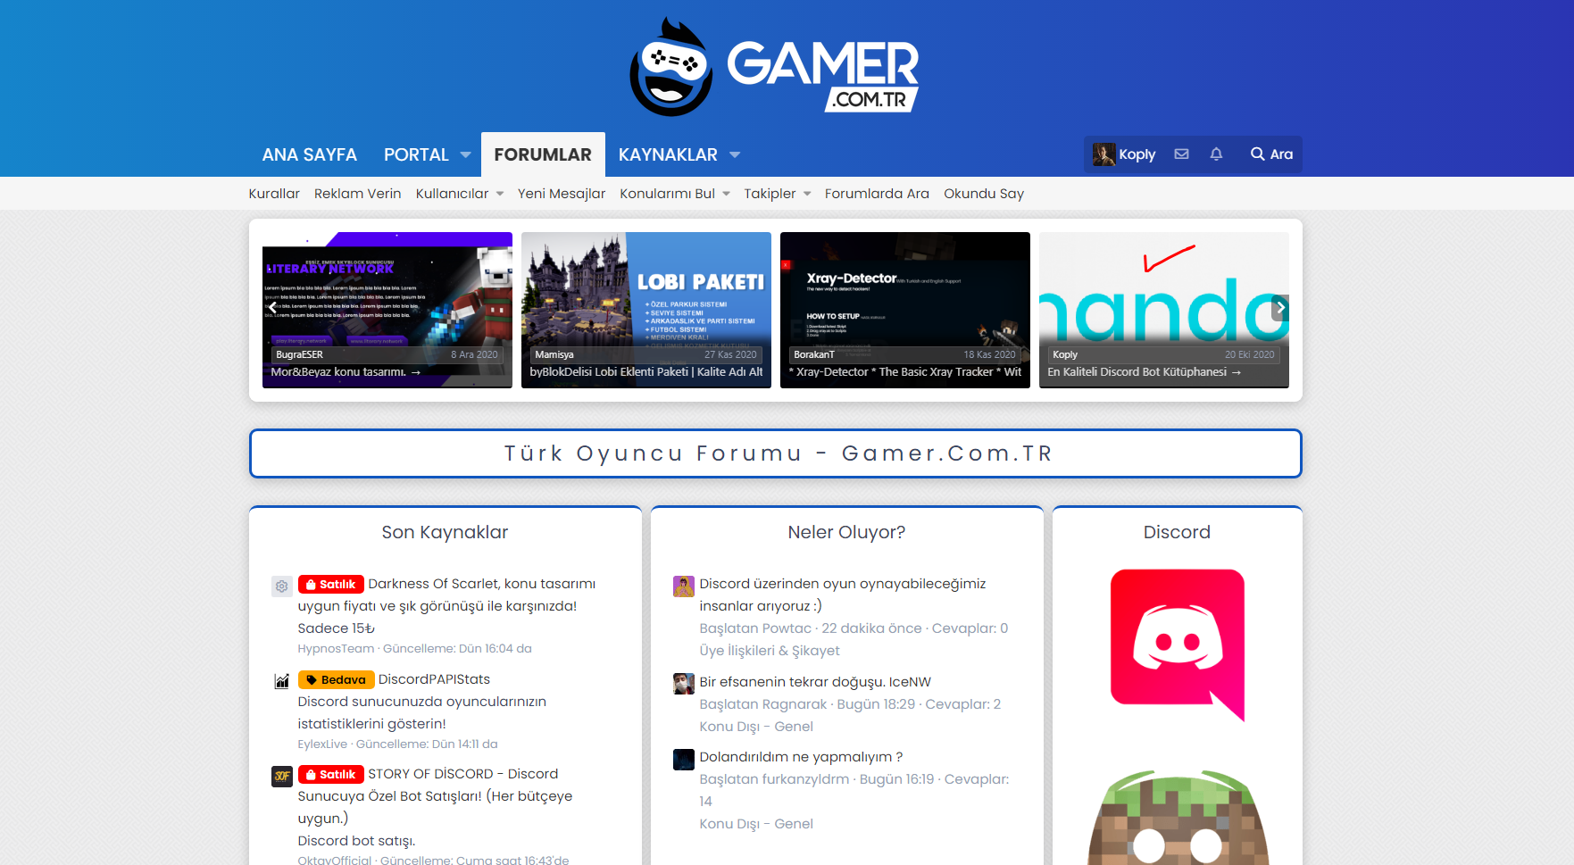Click the chart icon beside DiscordPAPIStats

tap(281, 681)
